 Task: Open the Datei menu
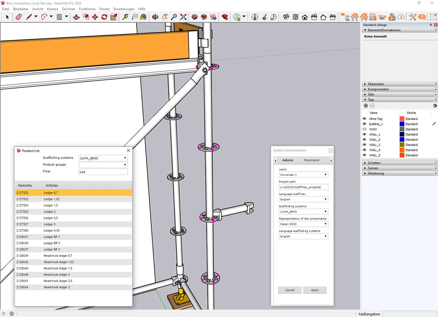[6, 9]
